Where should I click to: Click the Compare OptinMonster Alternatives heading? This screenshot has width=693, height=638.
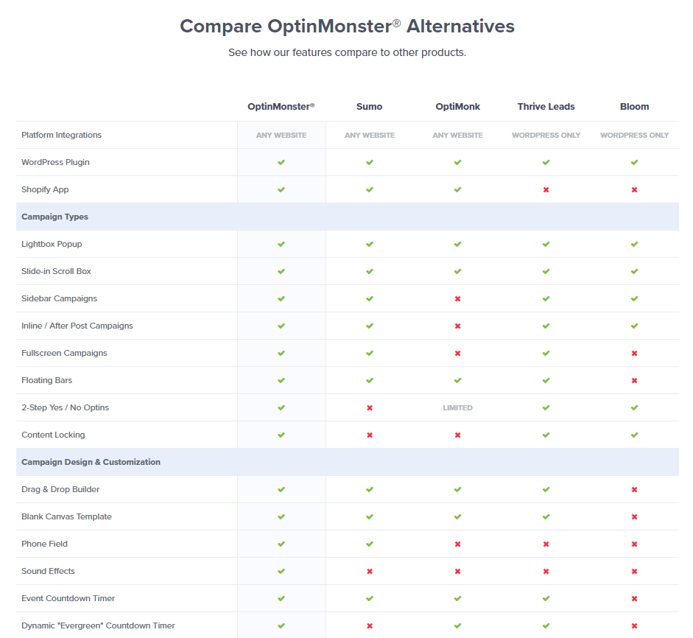click(347, 26)
